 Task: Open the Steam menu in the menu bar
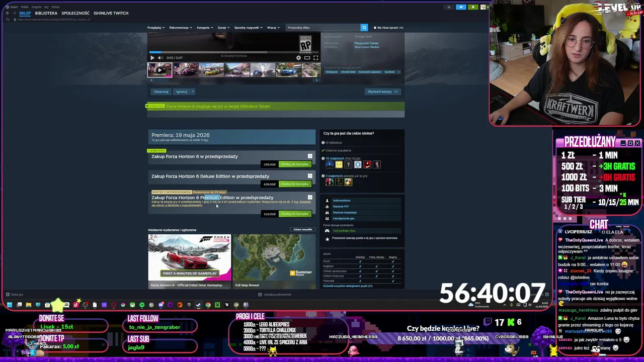pos(14,7)
